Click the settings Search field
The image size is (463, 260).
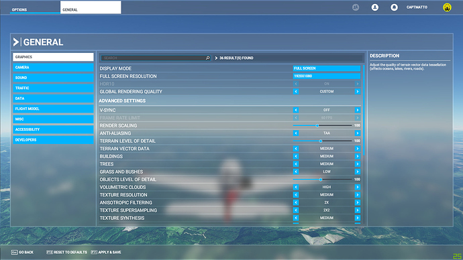(x=155, y=58)
